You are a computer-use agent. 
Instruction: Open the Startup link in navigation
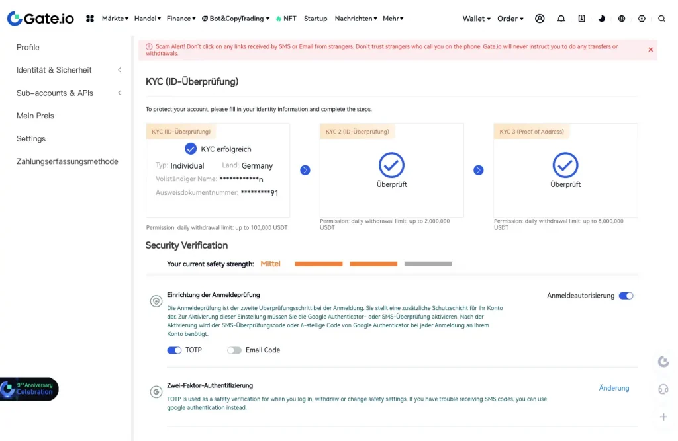tap(315, 19)
